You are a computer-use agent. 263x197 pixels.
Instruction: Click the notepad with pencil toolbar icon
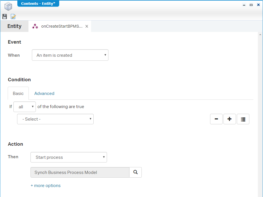13,17
